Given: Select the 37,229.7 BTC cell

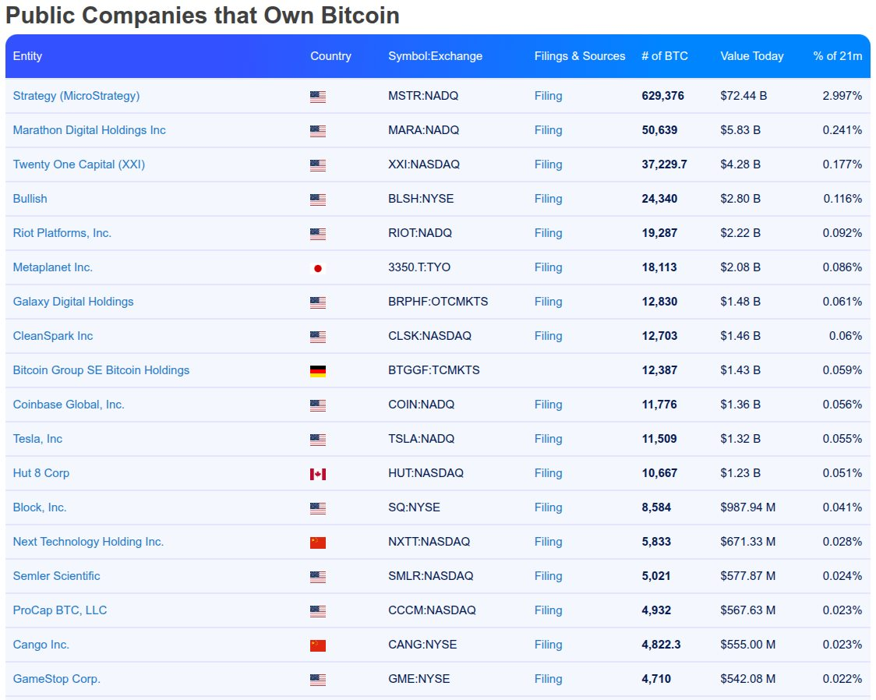Looking at the screenshot, I should tap(664, 164).
